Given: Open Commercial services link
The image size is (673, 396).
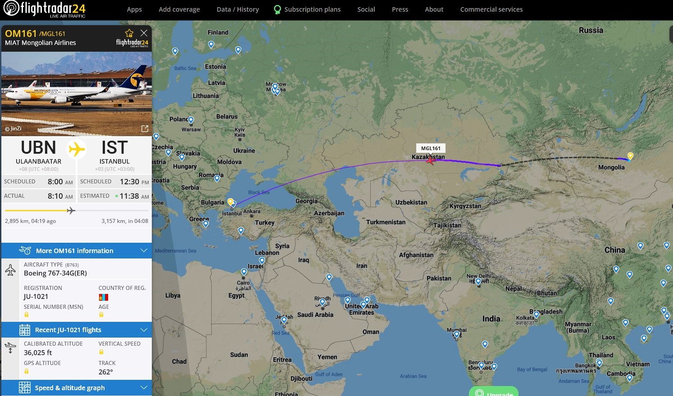Looking at the screenshot, I should point(491,9).
